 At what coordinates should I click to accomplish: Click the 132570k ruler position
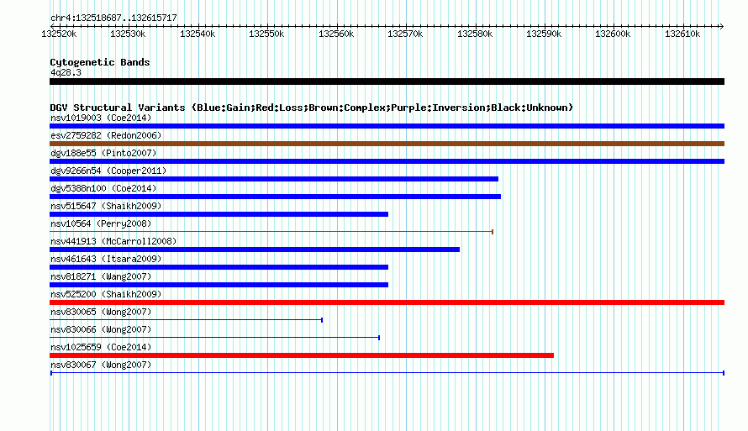[405, 34]
